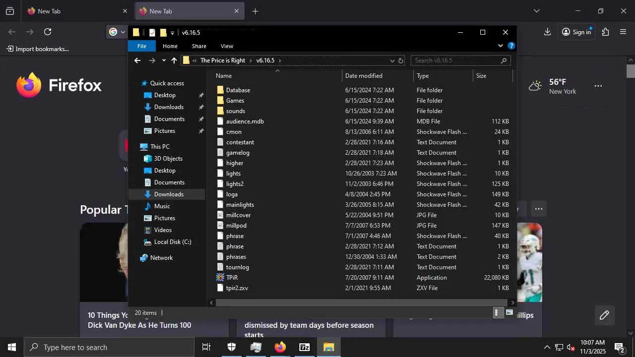Open the Firefox hamburger application menu
The width and height of the screenshot is (635, 357).
click(623, 32)
